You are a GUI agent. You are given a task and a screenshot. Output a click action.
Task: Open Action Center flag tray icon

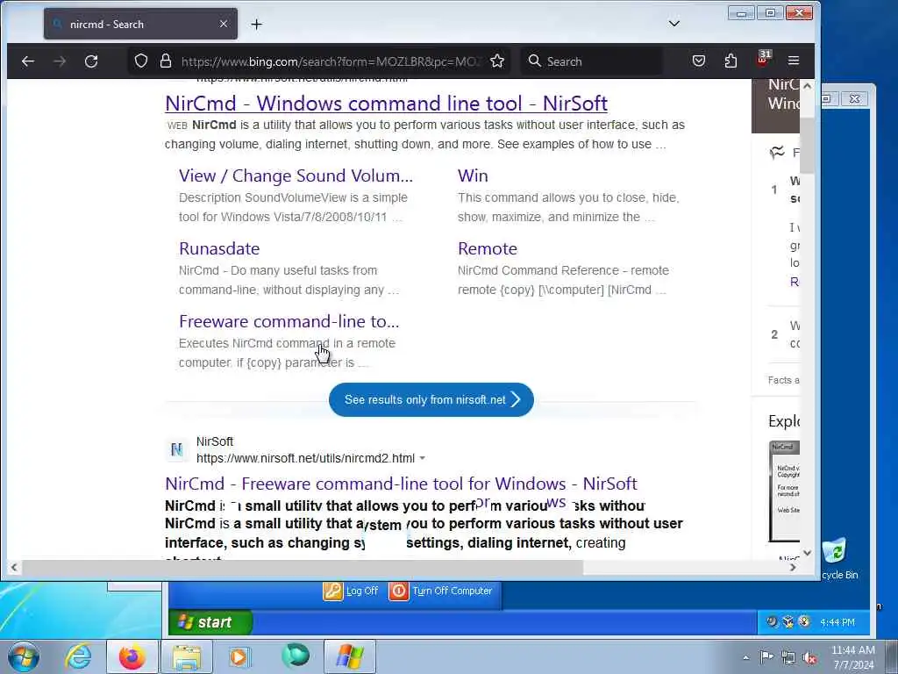[766, 657]
